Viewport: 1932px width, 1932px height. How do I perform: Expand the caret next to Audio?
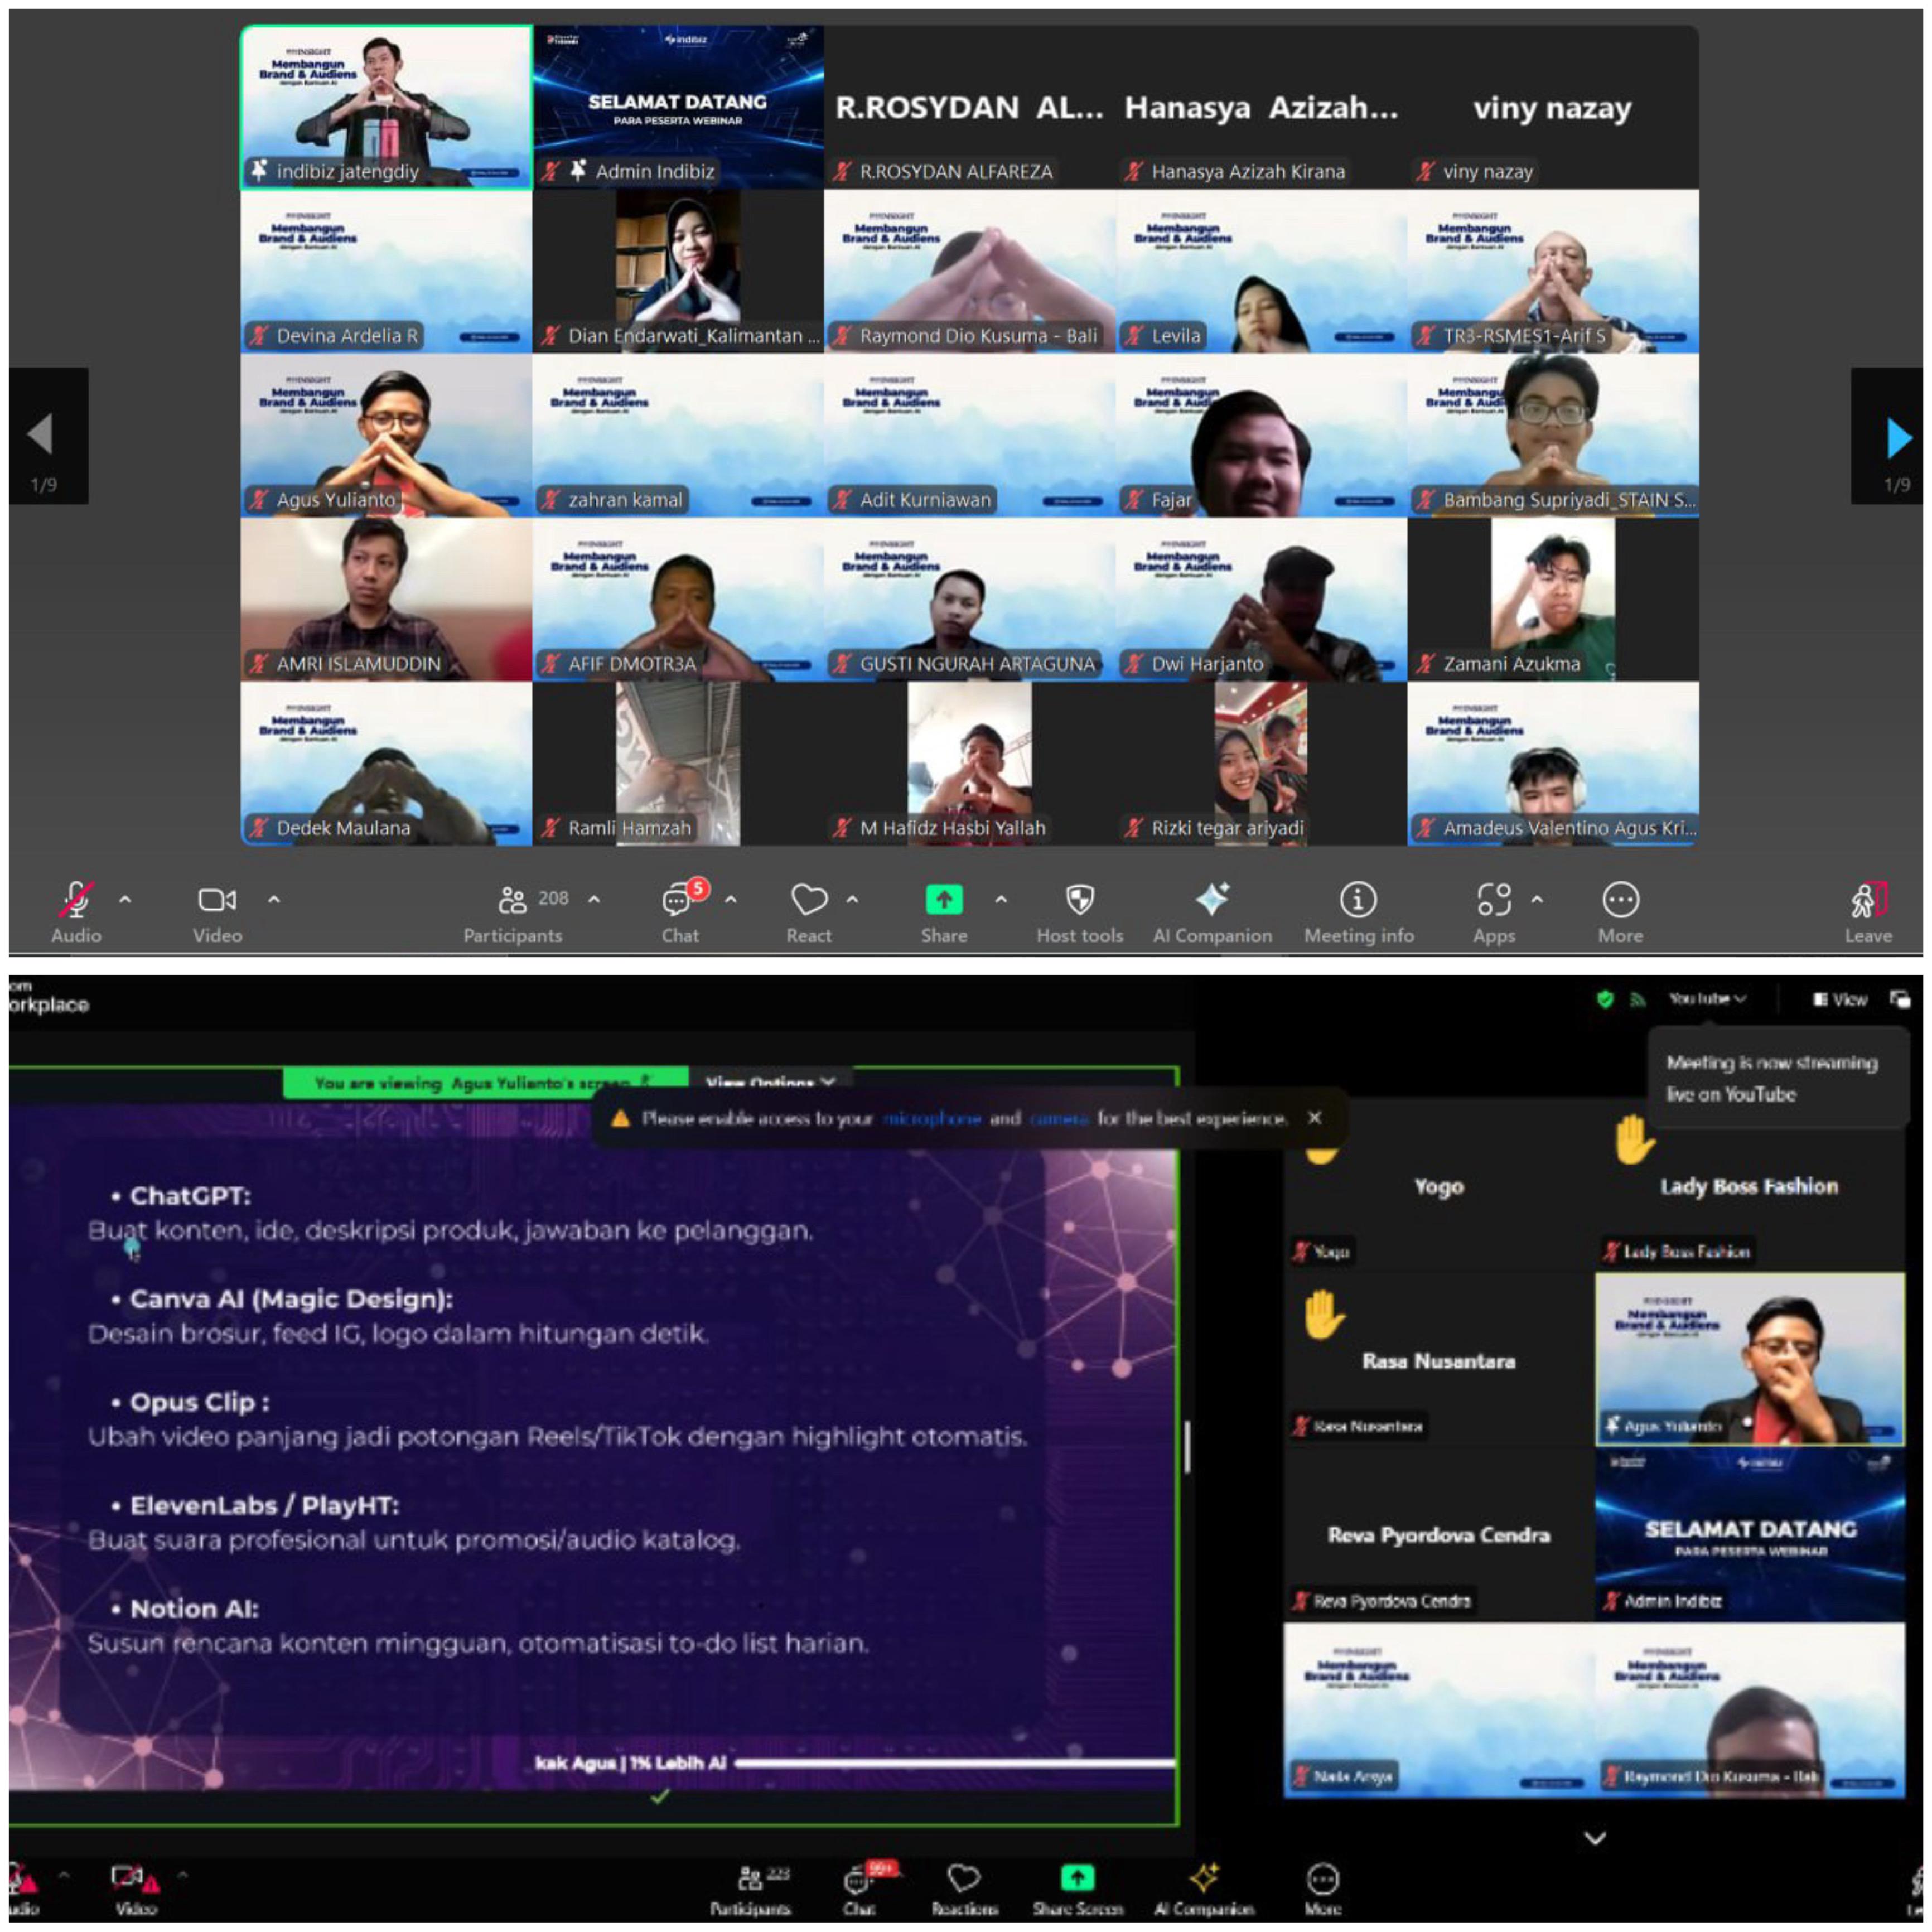pyautogui.click(x=125, y=899)
